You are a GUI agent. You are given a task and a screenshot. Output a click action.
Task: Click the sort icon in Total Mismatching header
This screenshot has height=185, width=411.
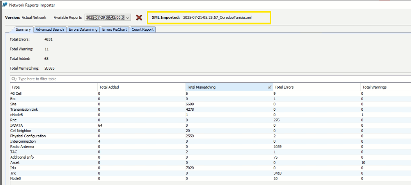(270, 87)
